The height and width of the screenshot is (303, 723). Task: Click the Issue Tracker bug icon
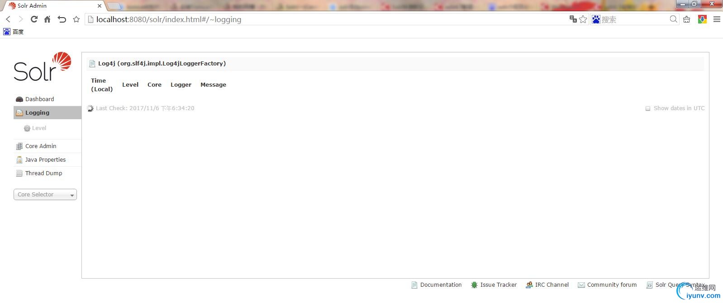click(474, 285)
